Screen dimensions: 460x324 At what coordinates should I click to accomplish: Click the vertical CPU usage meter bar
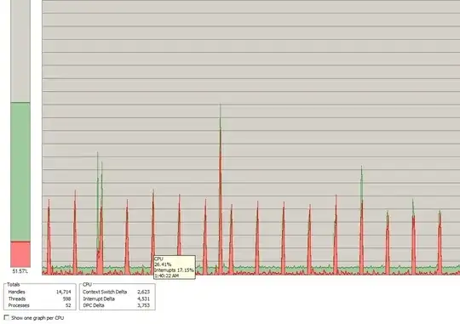[20, 134]
